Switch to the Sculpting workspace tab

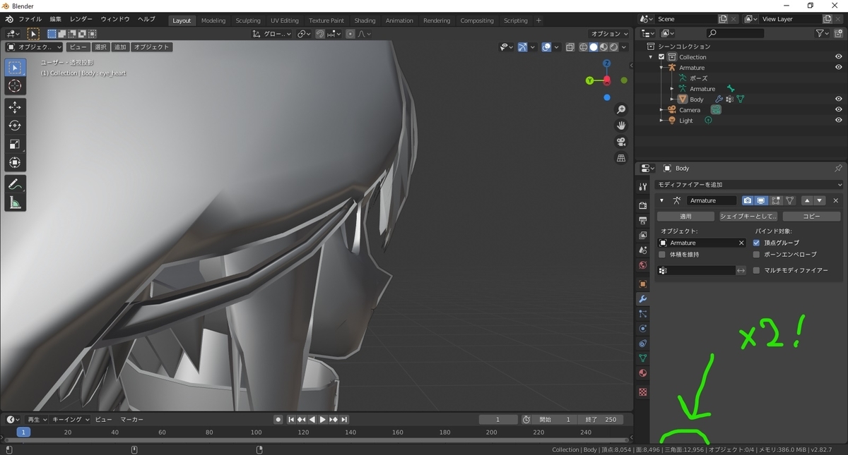pos(247,20)
